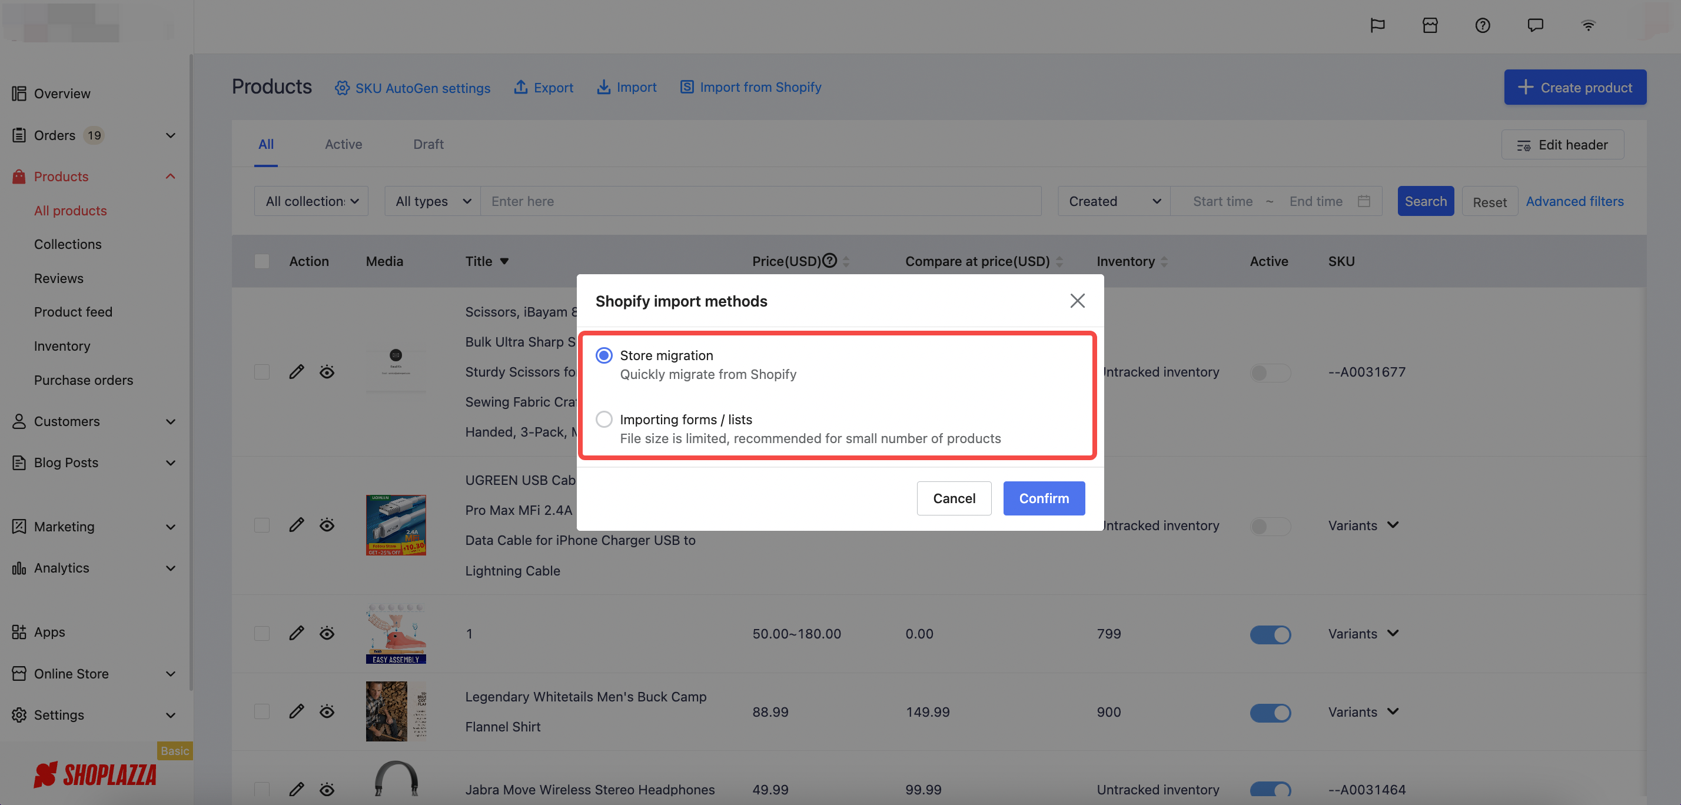This screenshot has width=1681, height=805.
Task: Open Collections in the sidebar
Action: [68, 244]
